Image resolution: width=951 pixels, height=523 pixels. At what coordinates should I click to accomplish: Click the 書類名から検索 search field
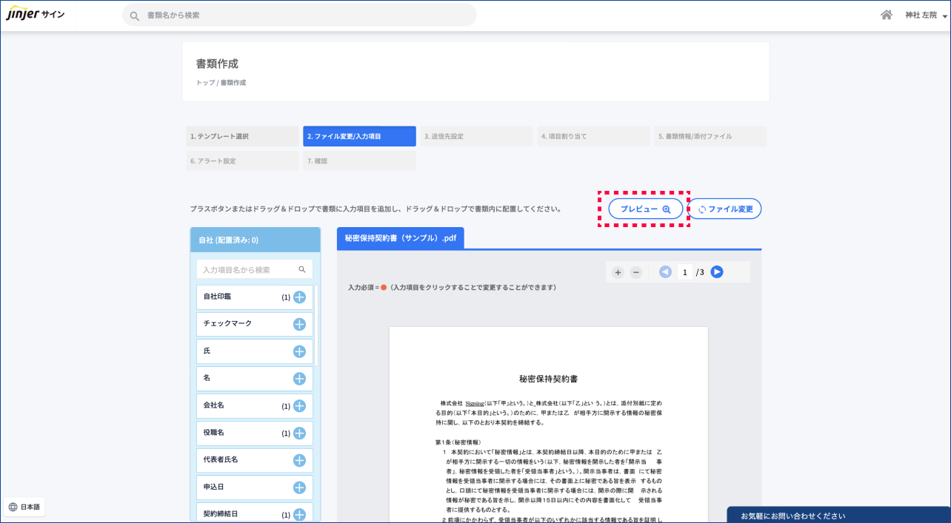[x=299, y=15]
